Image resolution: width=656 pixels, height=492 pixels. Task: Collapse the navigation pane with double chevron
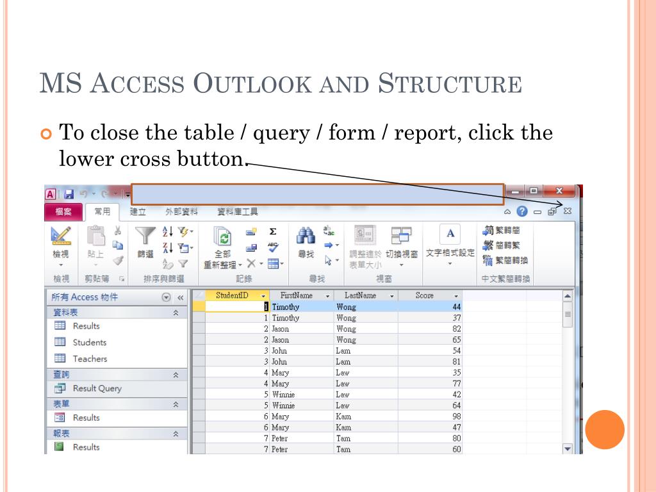180,297
